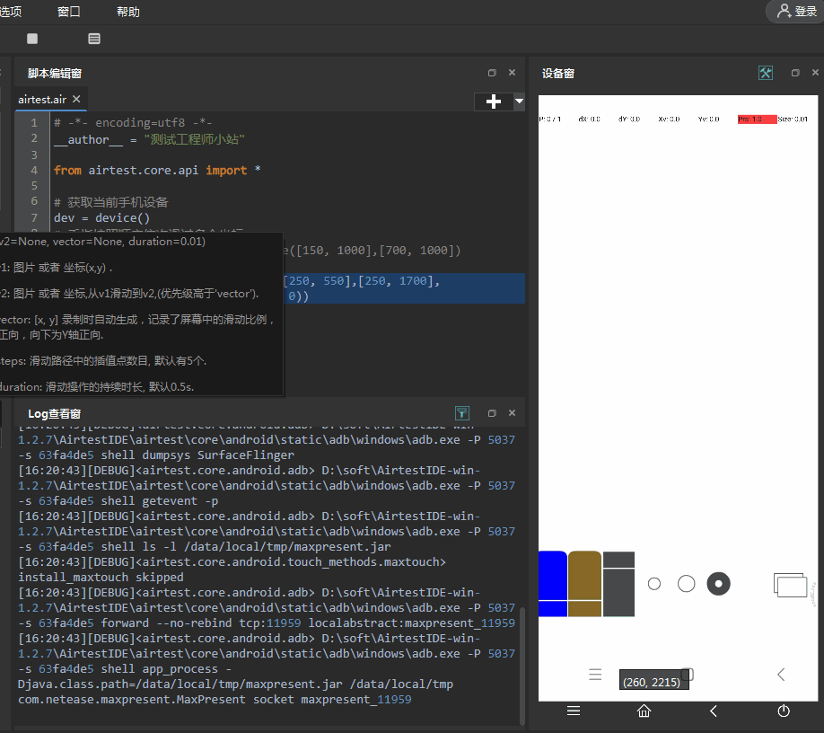
Task: Click the Log查看窗 vertical scrollbar
Action: tap(522, 665)
